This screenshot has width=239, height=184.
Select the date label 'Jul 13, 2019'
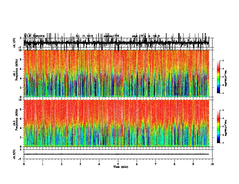pos(84,36)
